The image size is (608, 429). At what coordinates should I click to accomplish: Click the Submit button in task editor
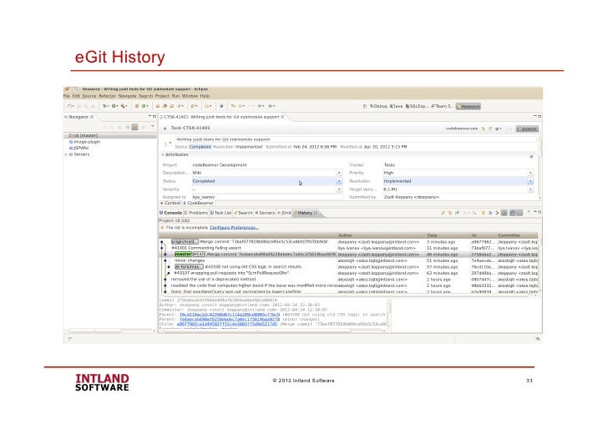click(527, 129)
